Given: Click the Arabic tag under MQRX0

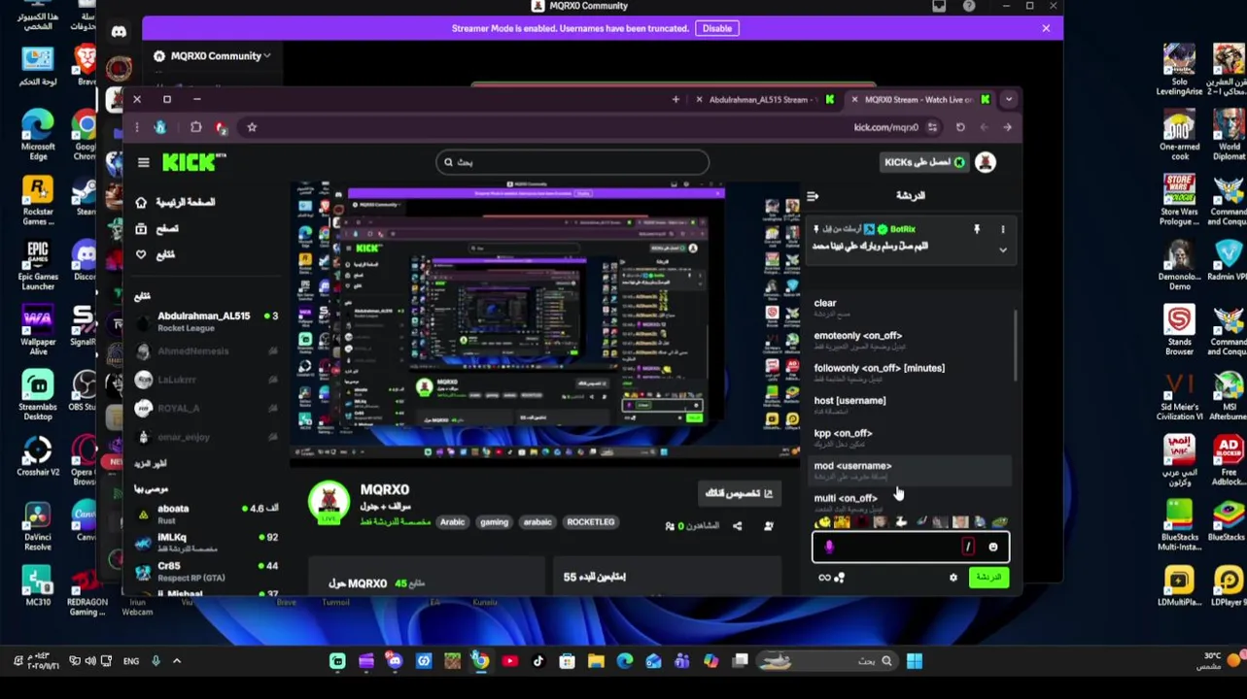Looking at the screenshot, I should 452,522.
